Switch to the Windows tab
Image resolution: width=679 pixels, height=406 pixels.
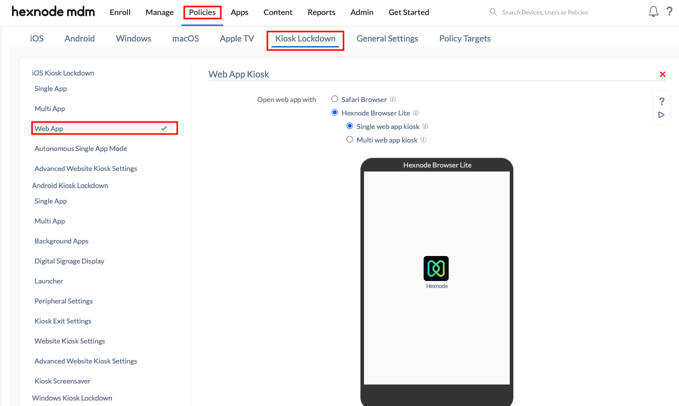(x=134, y=38)
